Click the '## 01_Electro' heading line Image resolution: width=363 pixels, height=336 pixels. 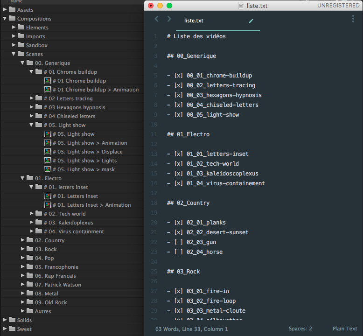[x=188, y=134]
